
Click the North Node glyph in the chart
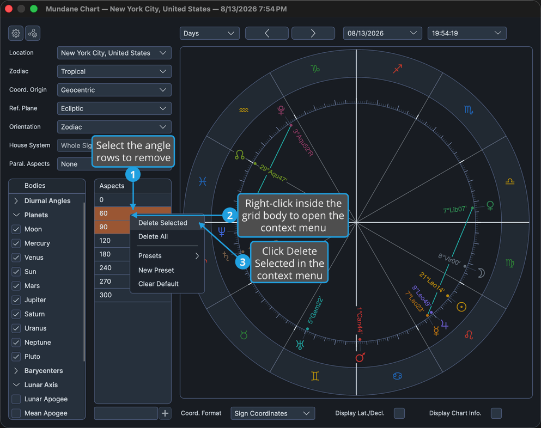240,155
